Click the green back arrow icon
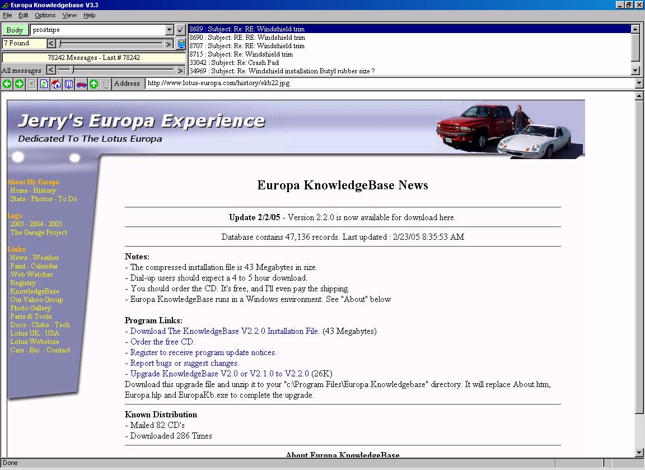The width and height of the screenshot is (645, 470). point(7,84)
